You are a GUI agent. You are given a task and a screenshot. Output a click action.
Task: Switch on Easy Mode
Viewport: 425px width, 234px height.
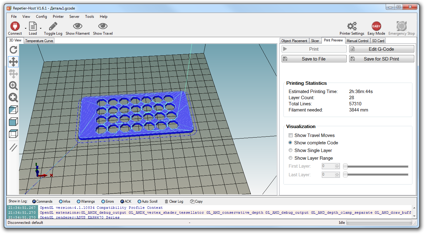376,26
